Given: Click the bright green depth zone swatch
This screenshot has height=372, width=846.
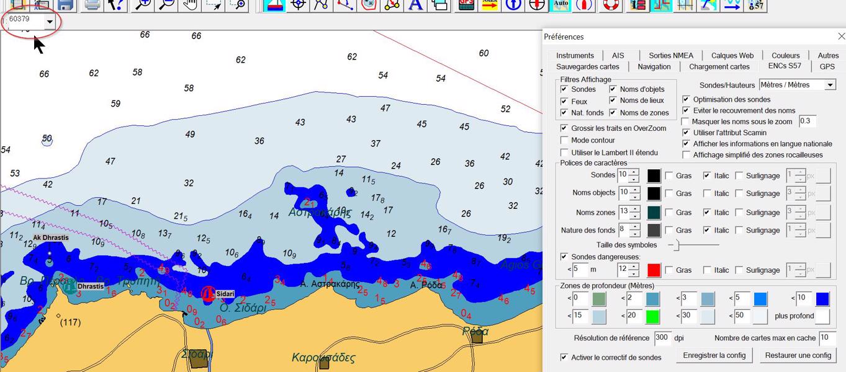Looking at the screenshot, I should point(653,316).
